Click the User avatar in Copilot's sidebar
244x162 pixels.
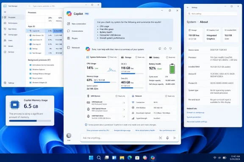click(69, 136)
